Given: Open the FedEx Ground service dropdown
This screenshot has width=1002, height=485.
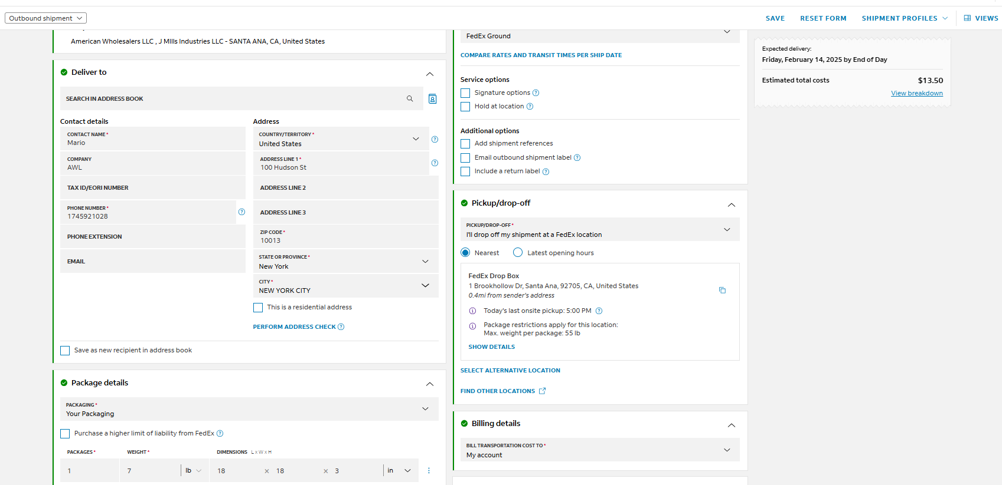Looking at the screenshot, I should (x=600, y=35).
